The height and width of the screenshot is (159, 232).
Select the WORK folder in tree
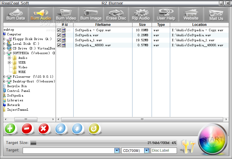point(22,72)
